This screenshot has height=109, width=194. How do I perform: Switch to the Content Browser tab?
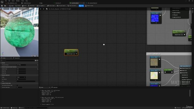tap(26, 3)
